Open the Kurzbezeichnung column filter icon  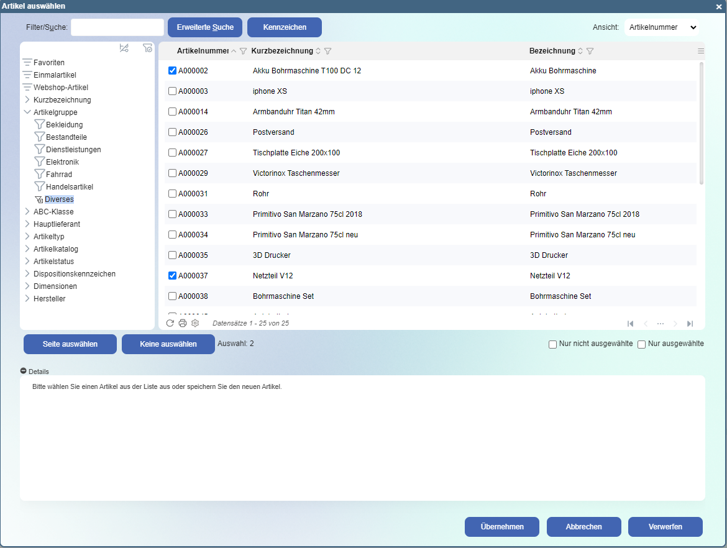click(x=327, y=51)
